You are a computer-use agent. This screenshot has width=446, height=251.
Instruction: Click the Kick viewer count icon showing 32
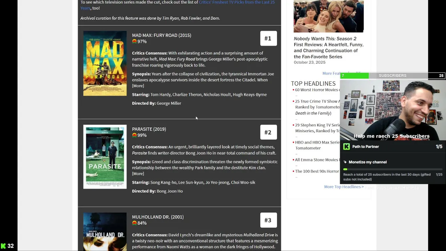pos(3,246)
